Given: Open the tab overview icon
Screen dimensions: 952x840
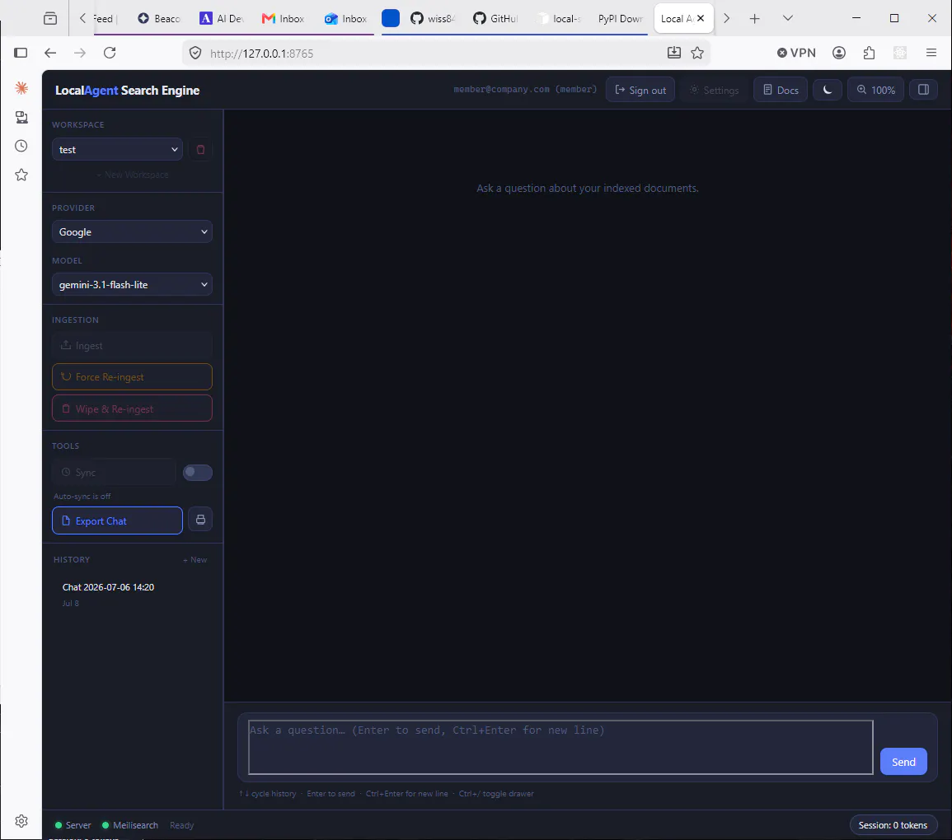Looking at the screenshot, I should [50, 18].
